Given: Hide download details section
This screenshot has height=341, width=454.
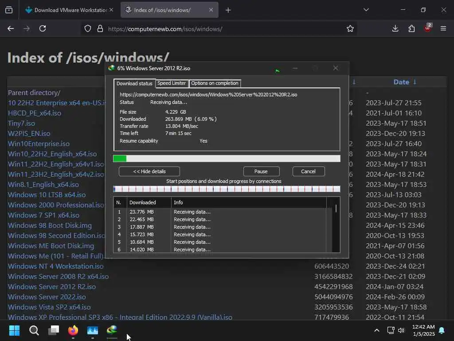Looking at the screenshot, I should 149,171.
